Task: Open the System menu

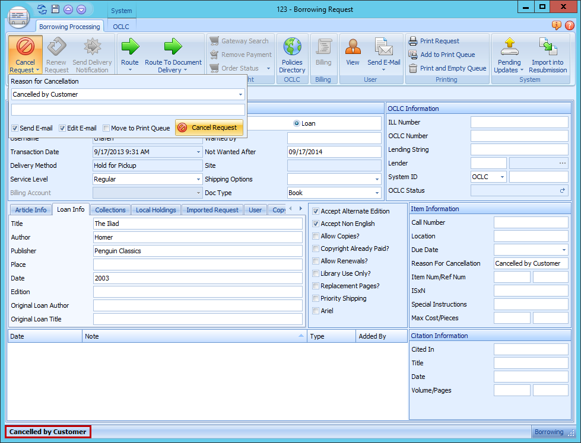Action: (121, 10)
